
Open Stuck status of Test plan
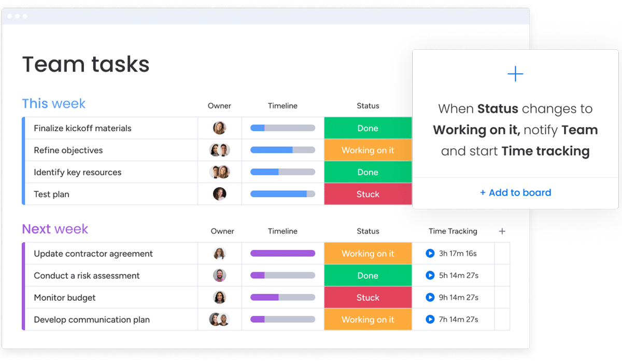click(368, 194)
